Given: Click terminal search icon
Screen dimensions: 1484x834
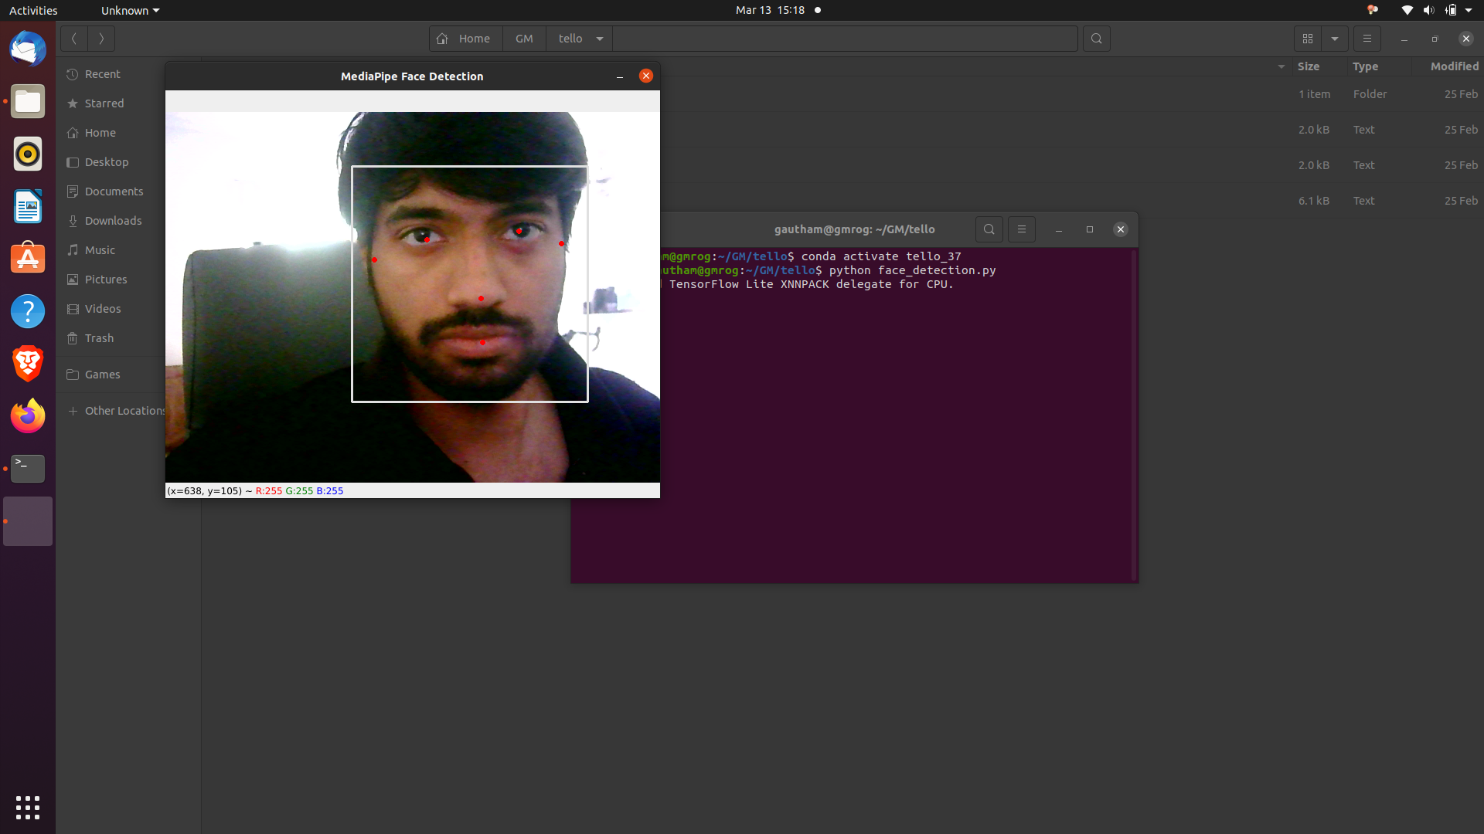Looking at the screenshot, I should (989, 229).
